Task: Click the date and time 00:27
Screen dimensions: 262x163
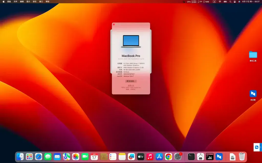Action: click(x=251, y=2)
